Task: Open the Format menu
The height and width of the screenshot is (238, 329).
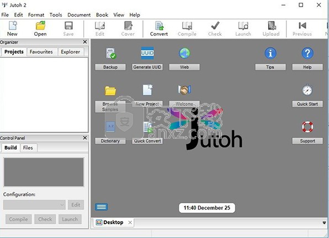Action: tap(36, 15)
